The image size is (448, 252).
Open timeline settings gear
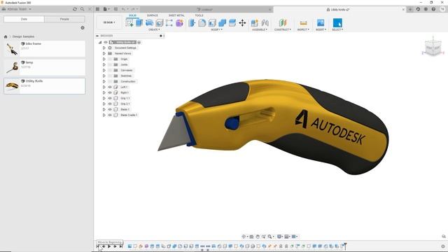(x=443, y=246)
